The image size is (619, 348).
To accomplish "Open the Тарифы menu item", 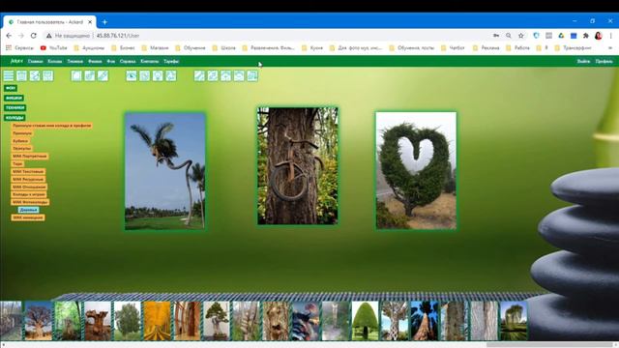I will (171, 62).
